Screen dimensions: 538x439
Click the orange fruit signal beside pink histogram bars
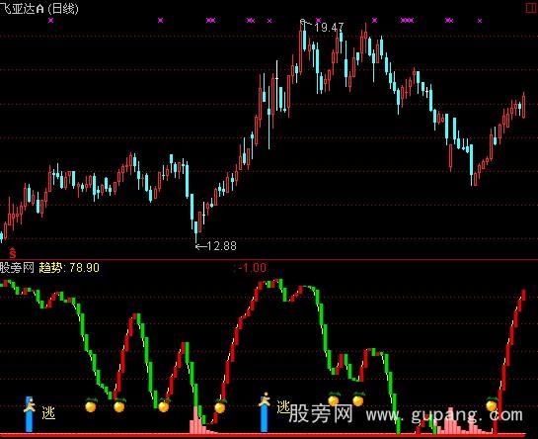point(220,406)
